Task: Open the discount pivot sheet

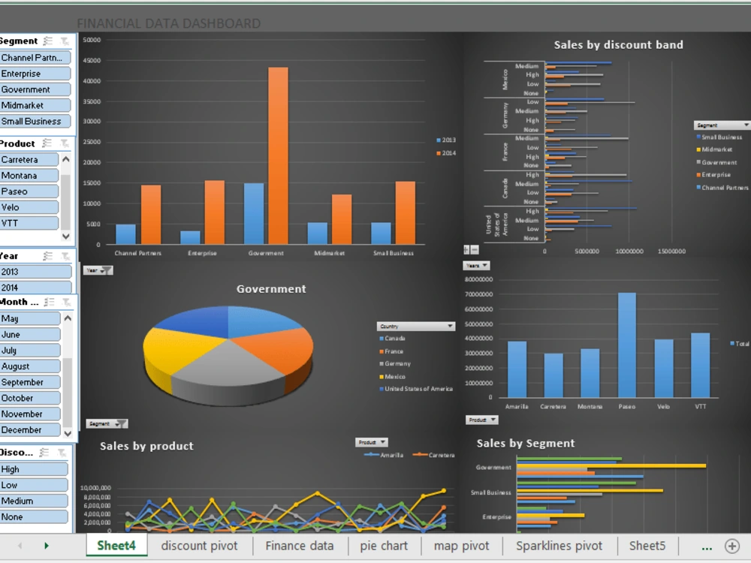Action: point(199,546)
